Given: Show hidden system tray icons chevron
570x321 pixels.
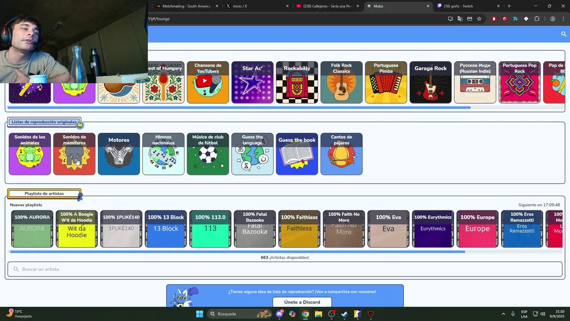Looking at the screenshot, I should click(x=503, y=314).
